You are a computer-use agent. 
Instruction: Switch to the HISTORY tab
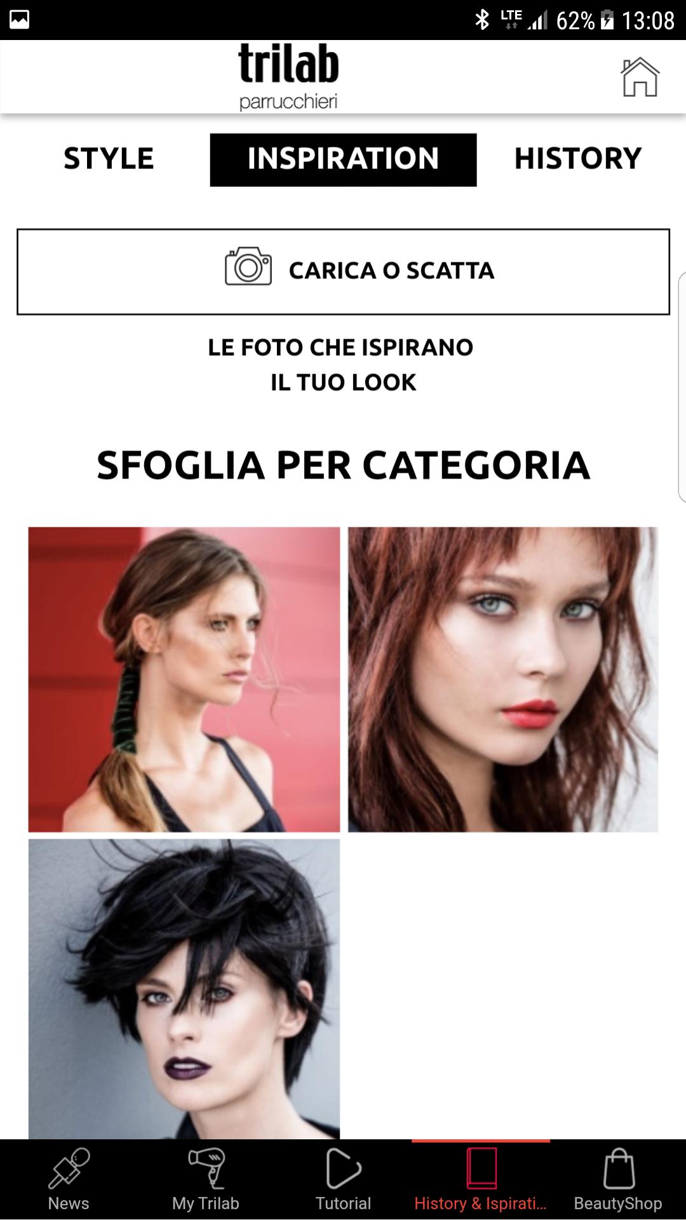(x=578, y=159)
